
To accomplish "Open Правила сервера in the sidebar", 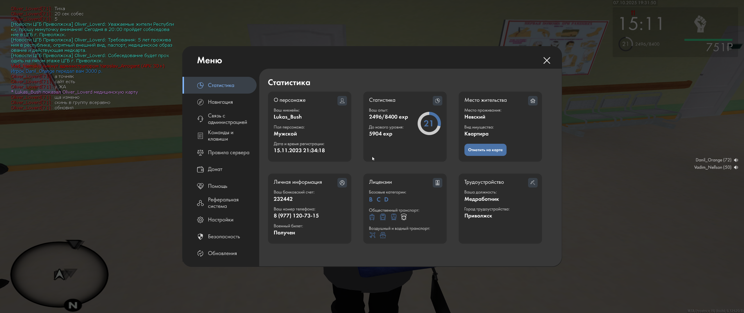I will click(228, 152).
